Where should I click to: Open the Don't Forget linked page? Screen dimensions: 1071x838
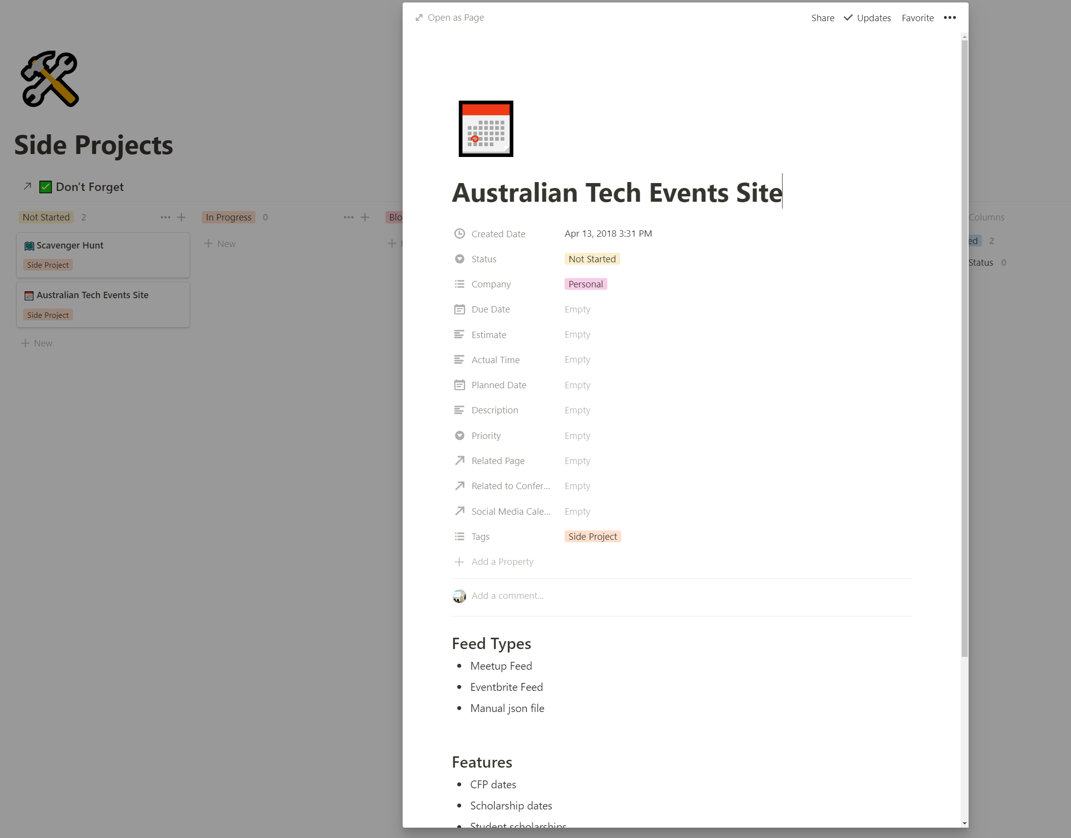(x=90, y=187)
